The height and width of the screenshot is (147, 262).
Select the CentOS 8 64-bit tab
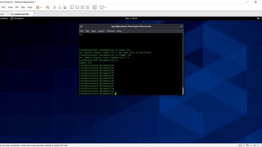pyautogui.click(x=21, y=14)
